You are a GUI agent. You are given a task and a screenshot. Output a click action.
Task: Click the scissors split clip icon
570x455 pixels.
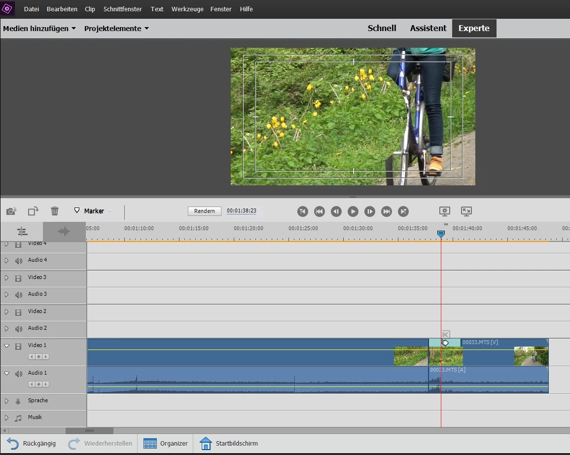[445, 334]
